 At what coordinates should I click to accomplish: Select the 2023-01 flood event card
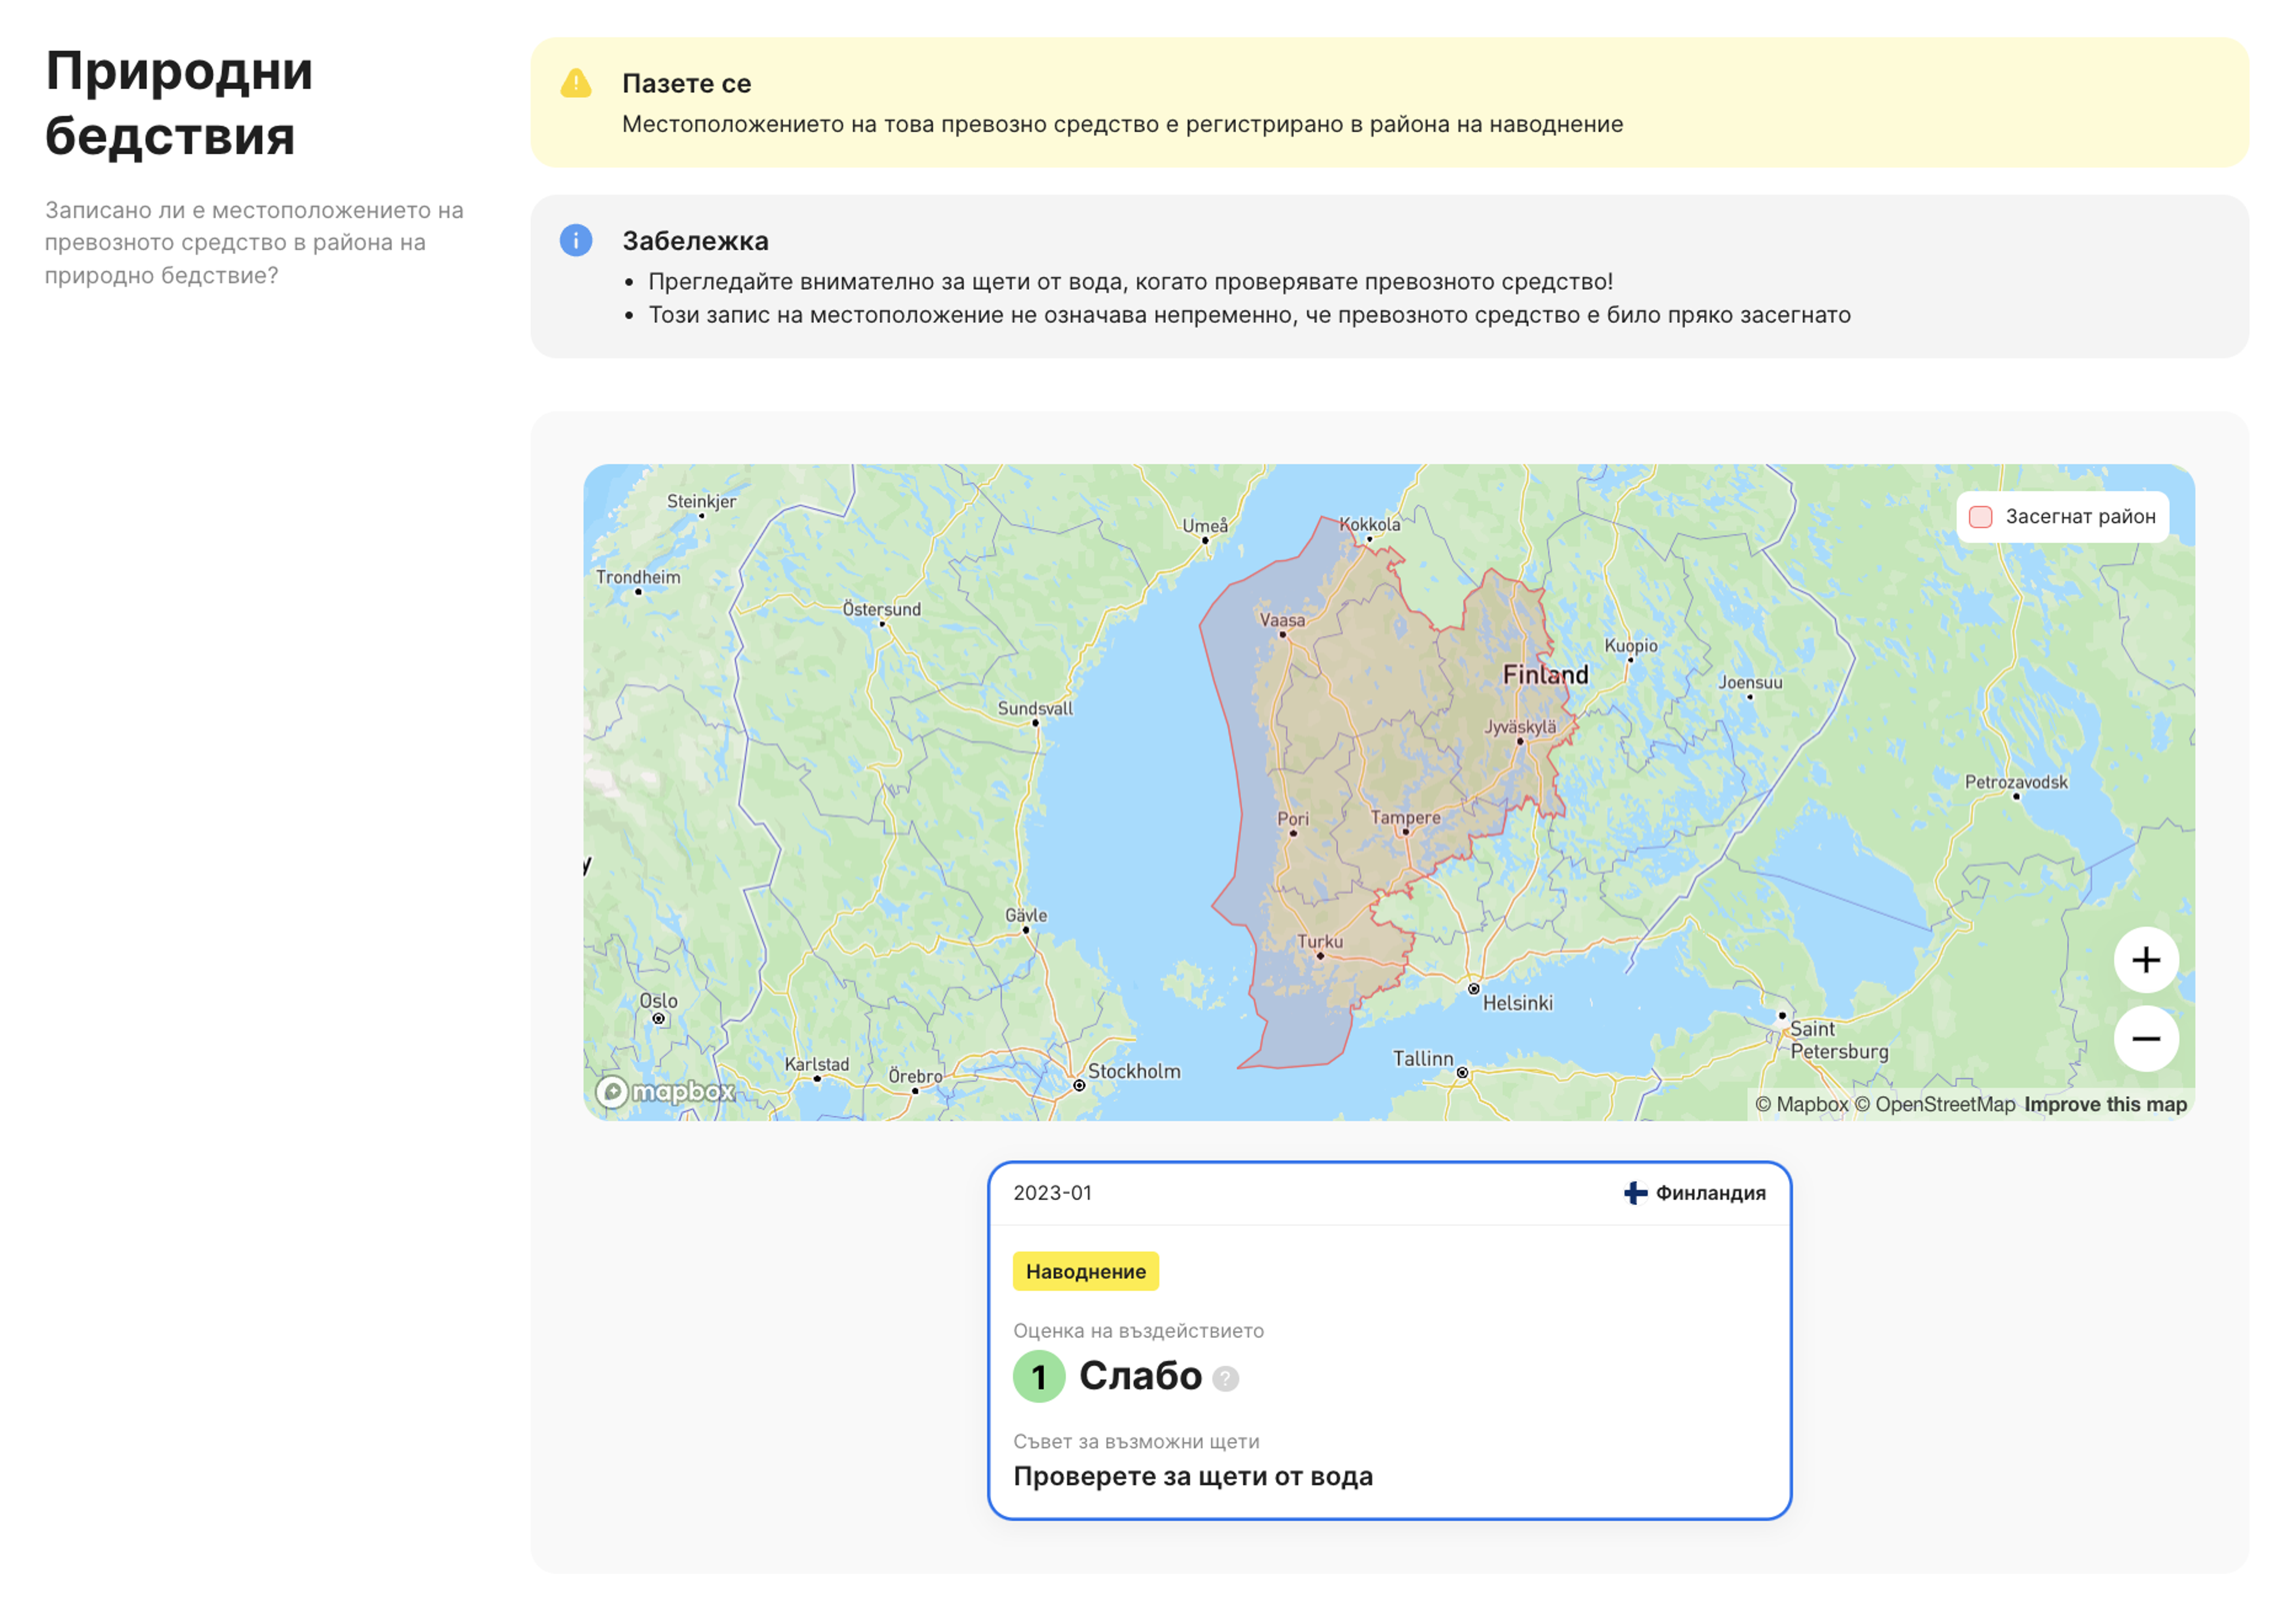[1389, 1340]
